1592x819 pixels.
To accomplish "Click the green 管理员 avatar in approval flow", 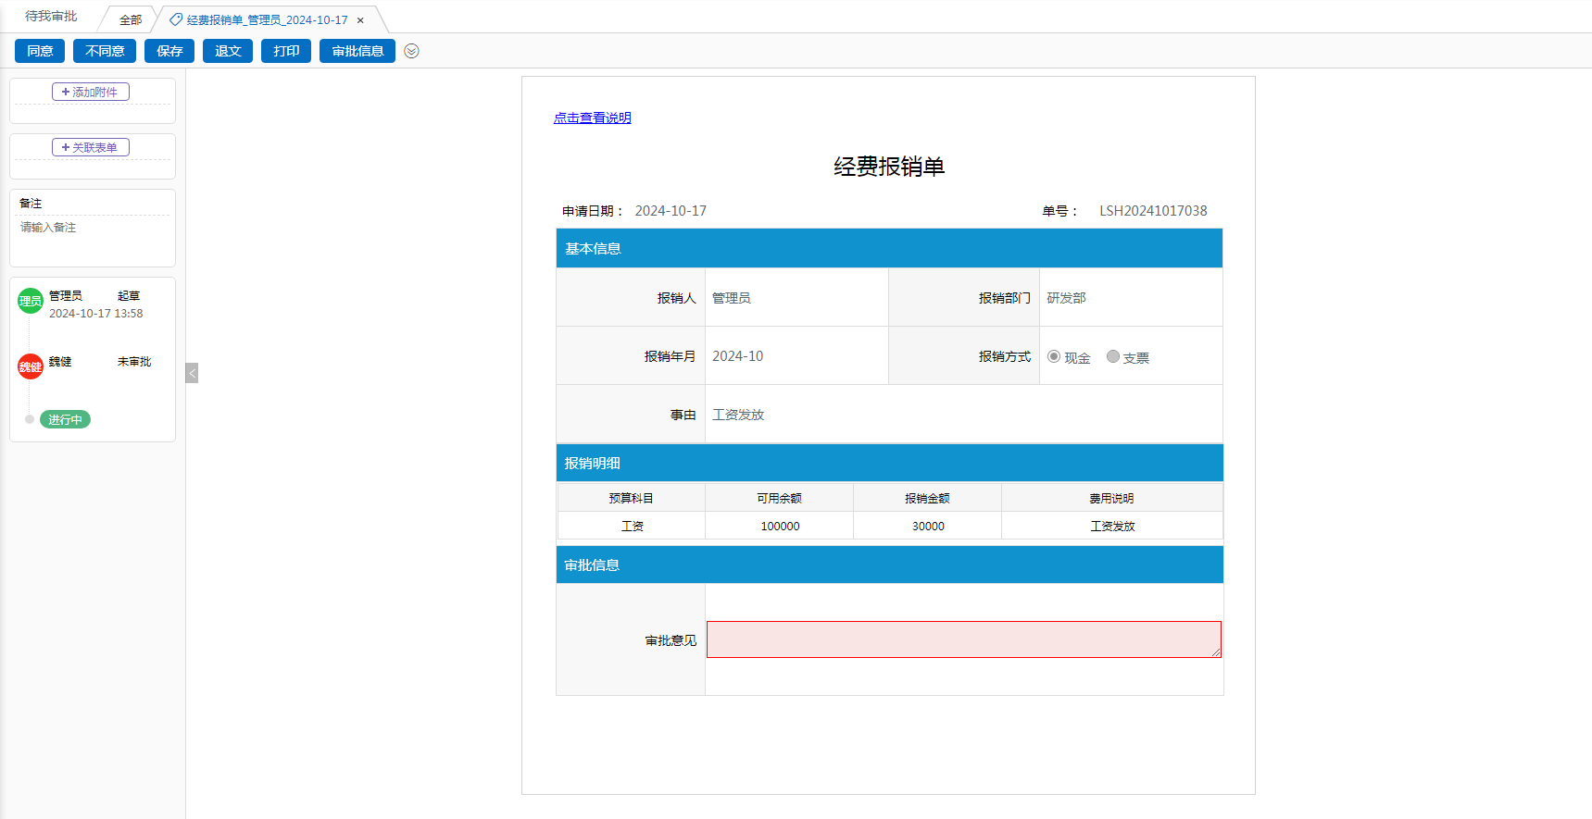I will tap(31, 301).
